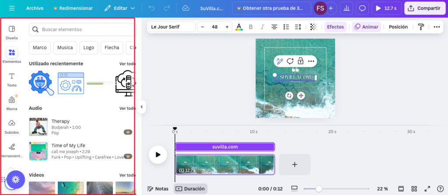The image size is (448, 195).
Task: Open the hamburger main menu
Action: (x=12, y=8)
